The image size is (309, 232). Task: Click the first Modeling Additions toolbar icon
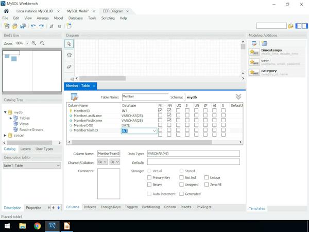click(x=254, y=43)
